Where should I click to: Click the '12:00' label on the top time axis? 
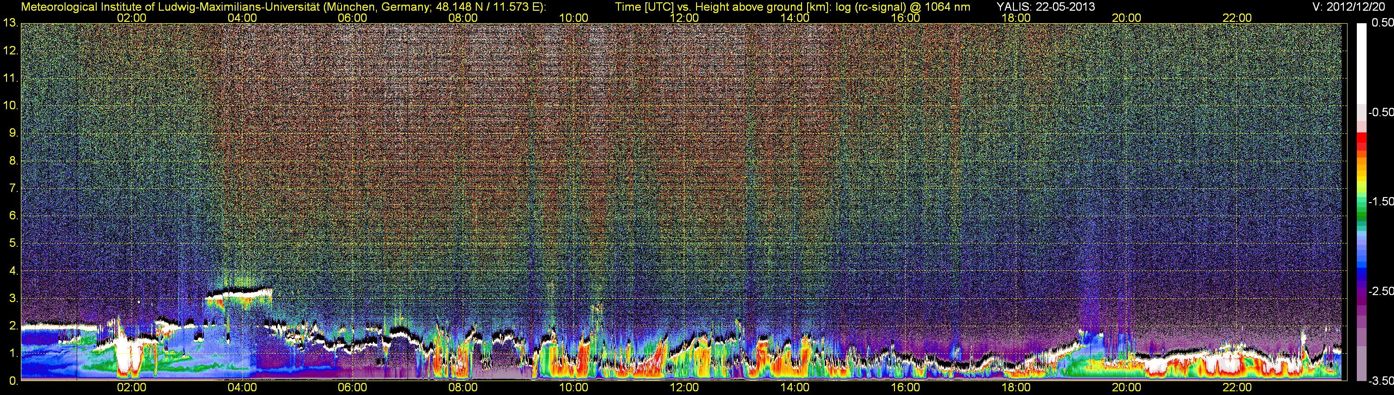pyautogui.click(x=684, y=18)
